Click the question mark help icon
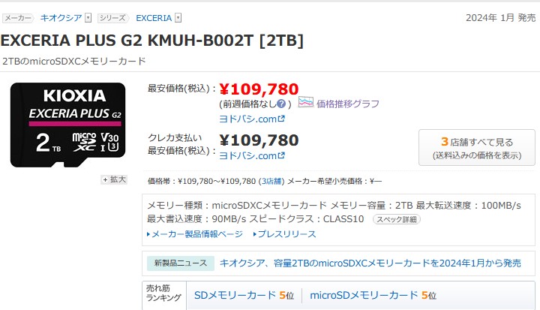The height and width of the screenshot is (310, 540). point(281,104)
